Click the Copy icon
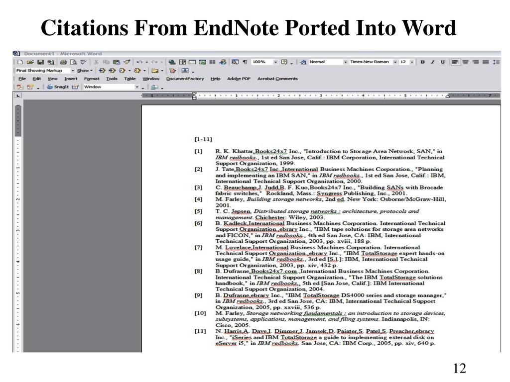The image size is (510, 382). coord(106,62)
